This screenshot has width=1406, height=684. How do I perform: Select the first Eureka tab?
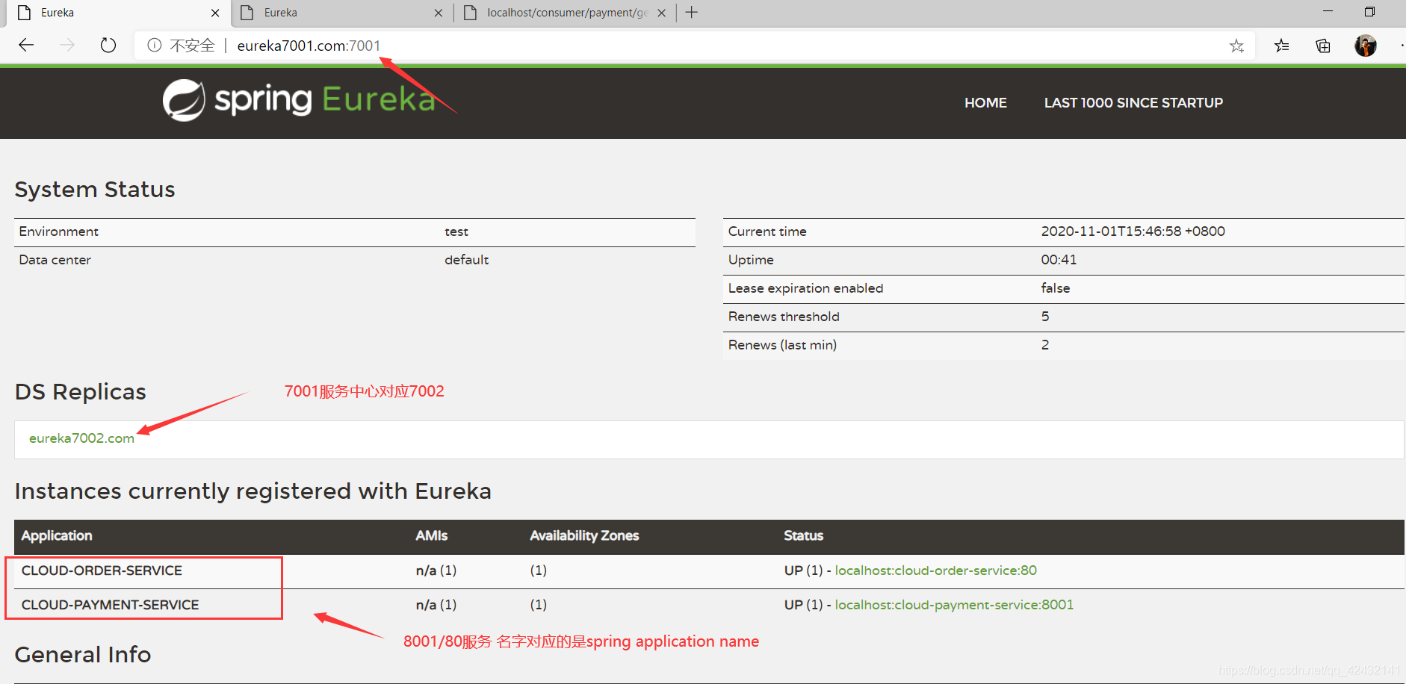click(x=117, y=13)
